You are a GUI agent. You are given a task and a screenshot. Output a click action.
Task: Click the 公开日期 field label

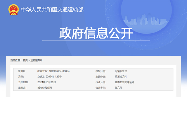click(23, 82)
